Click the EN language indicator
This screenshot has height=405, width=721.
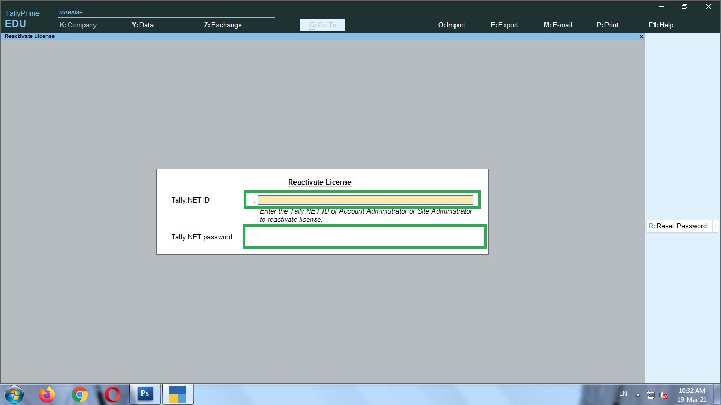click(623, 394)
